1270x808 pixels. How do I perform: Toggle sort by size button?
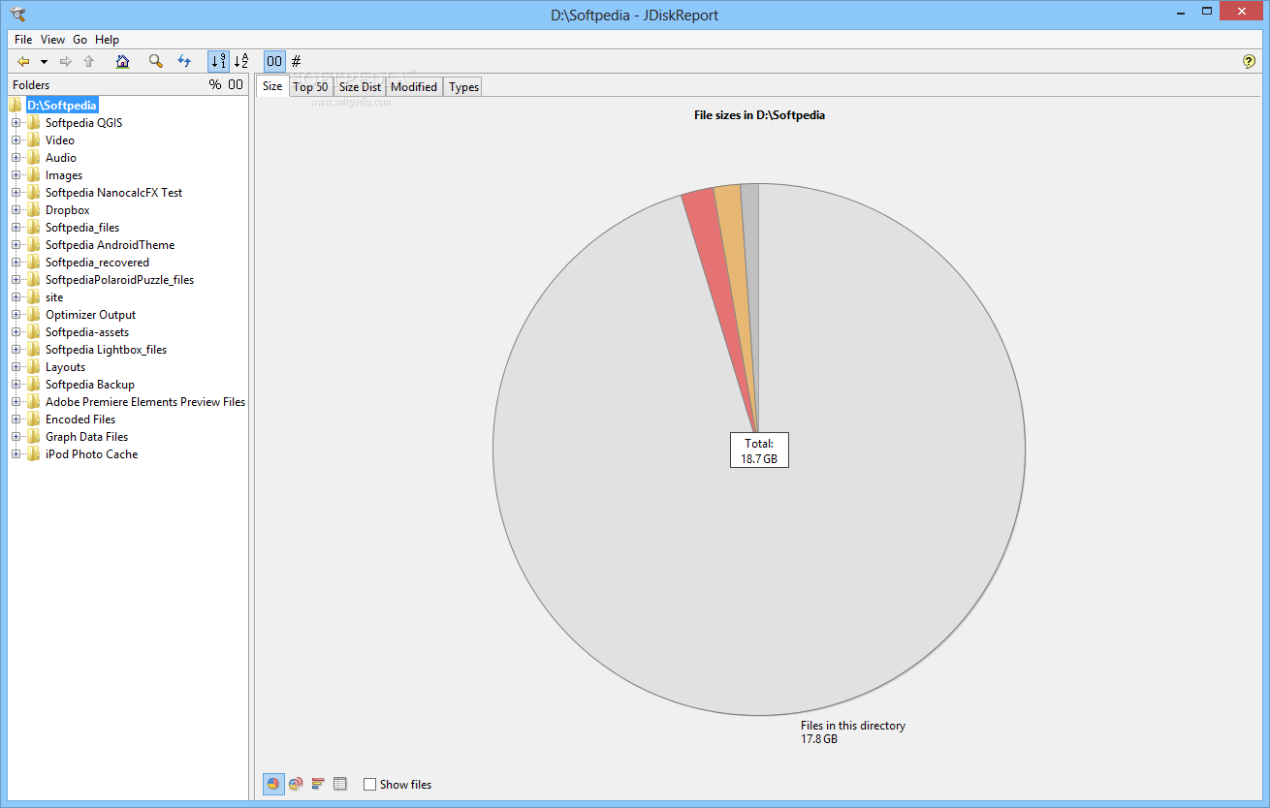coord(218,61)
